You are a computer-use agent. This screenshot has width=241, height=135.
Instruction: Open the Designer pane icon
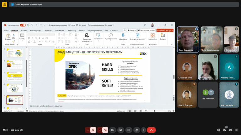(x=163, y=37)
